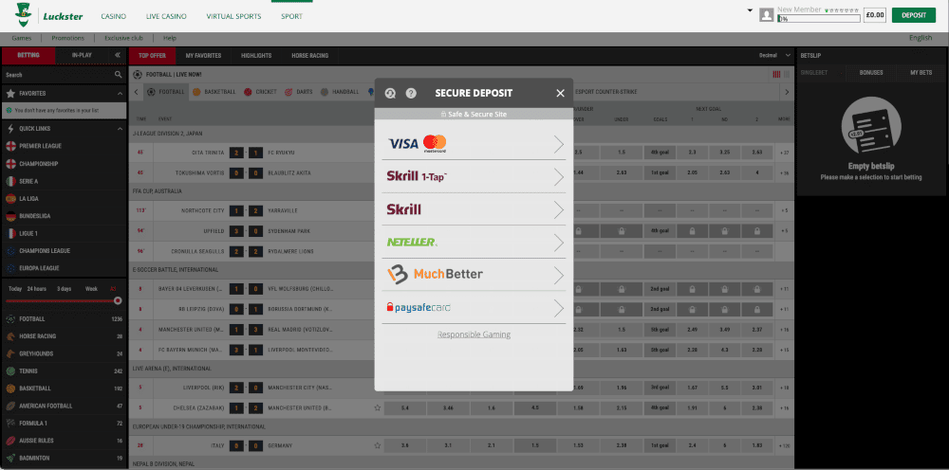
Task: Choose Visa Mastercard deposit method
Action: 473,144
